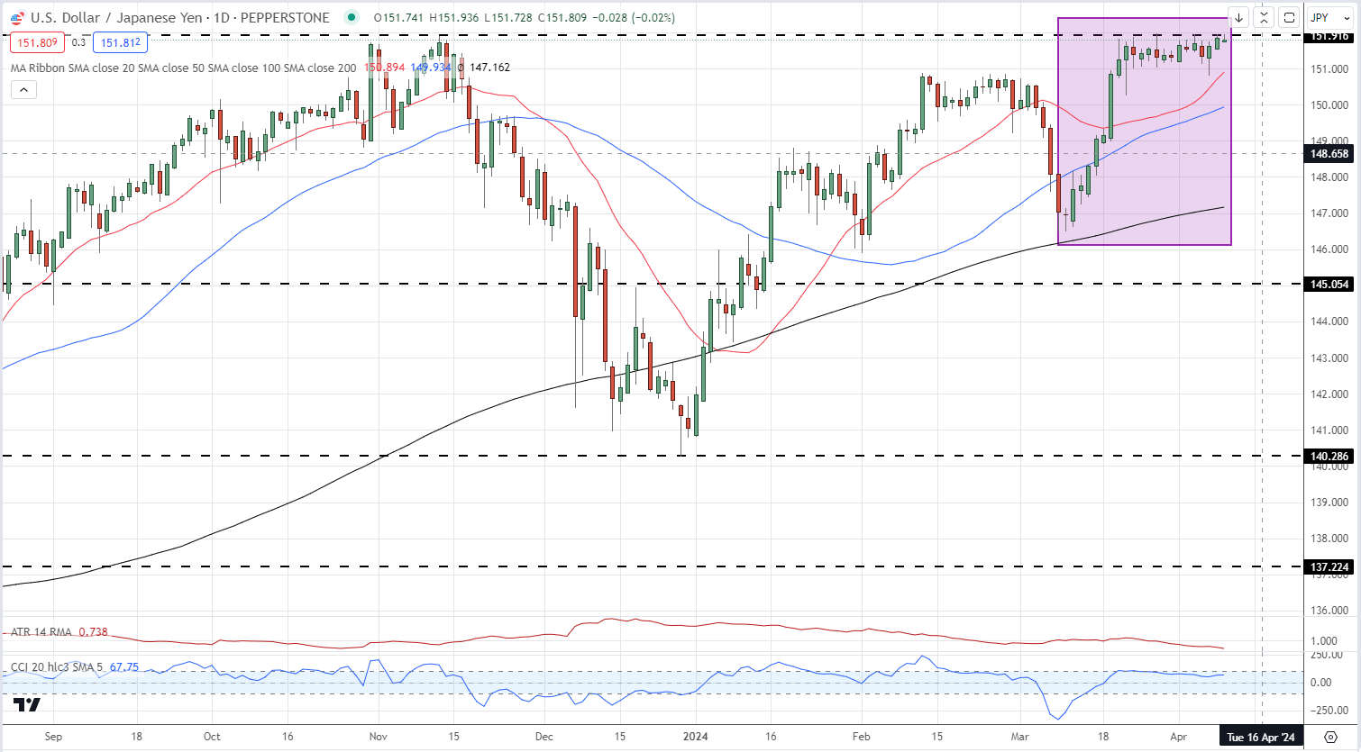
Task: Click the 144.000 price axis label
Action: coord(1330,322)
